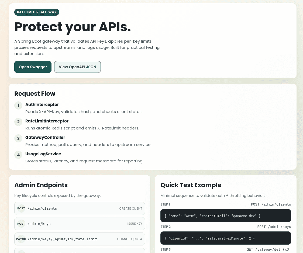This screenshot has height=253, width=303.
Task: Click the GatewayController heading
Action: (x=45, y=137)
